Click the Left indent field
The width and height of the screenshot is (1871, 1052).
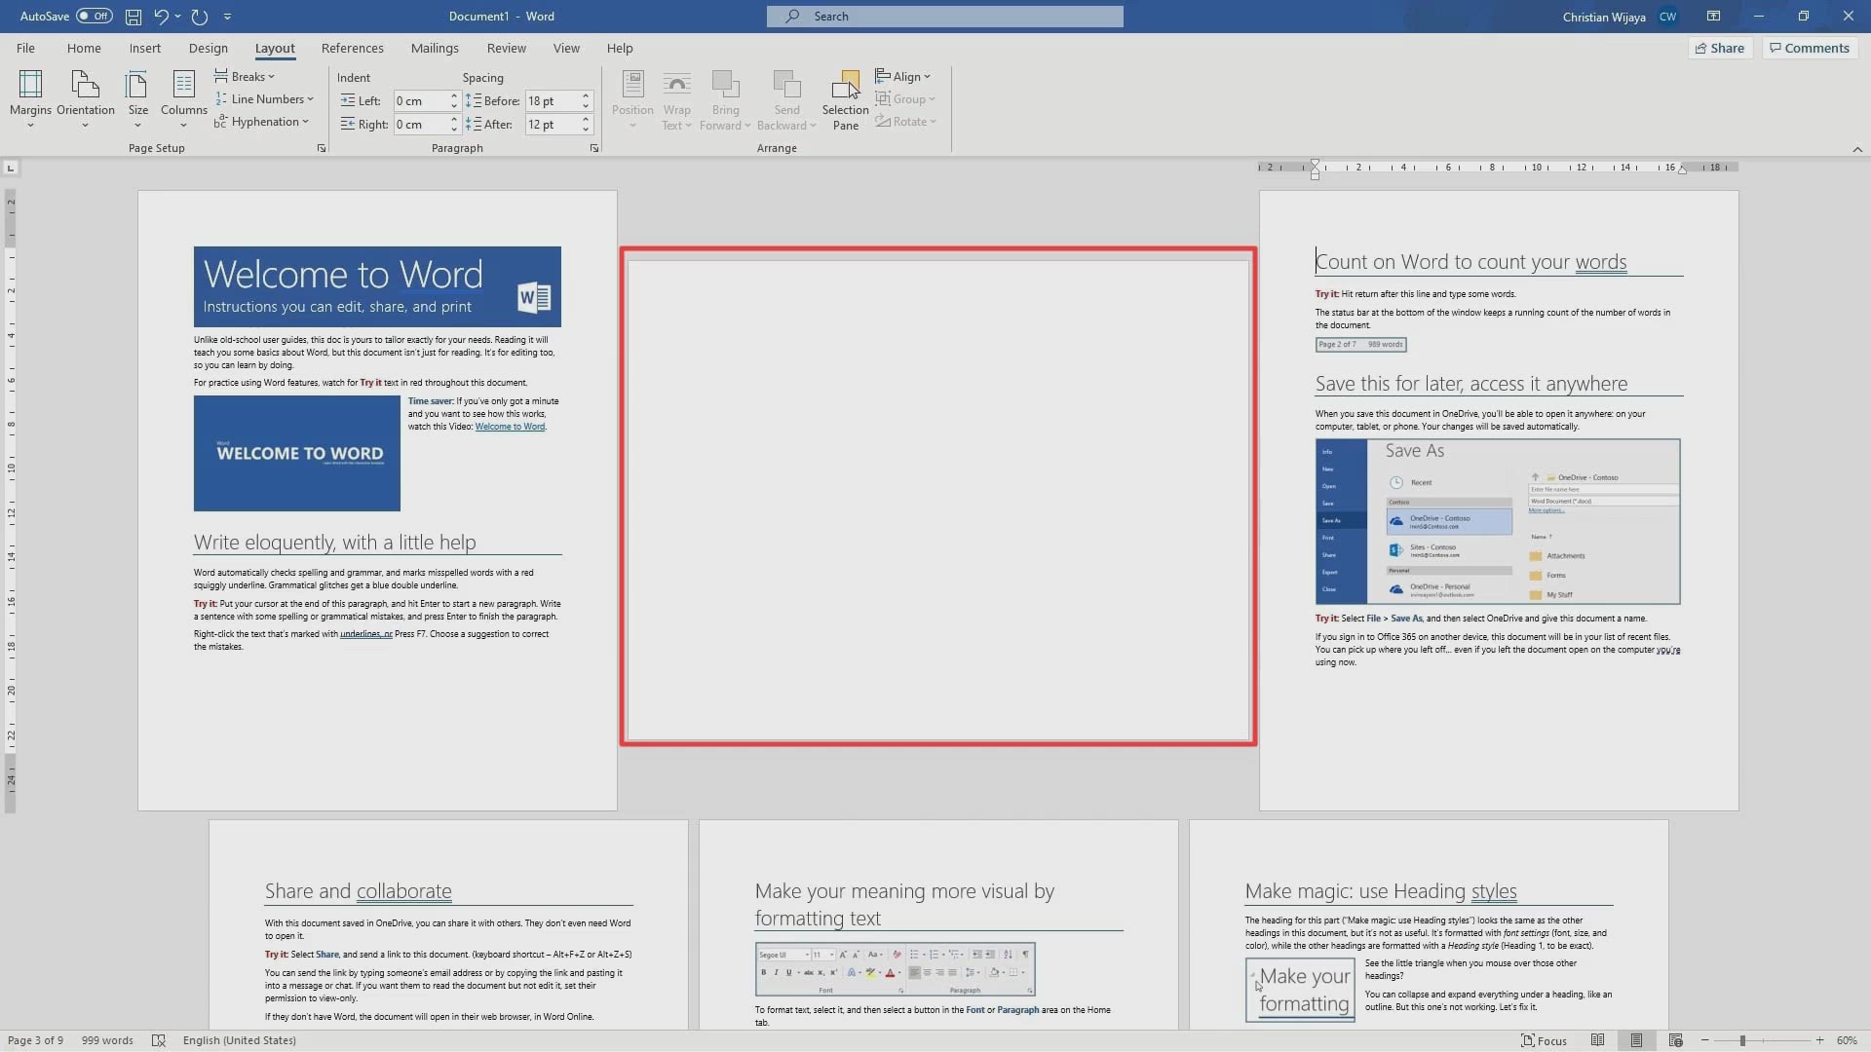pos(420,100)
